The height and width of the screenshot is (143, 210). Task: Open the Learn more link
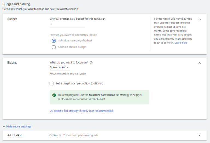pos(181,43)
